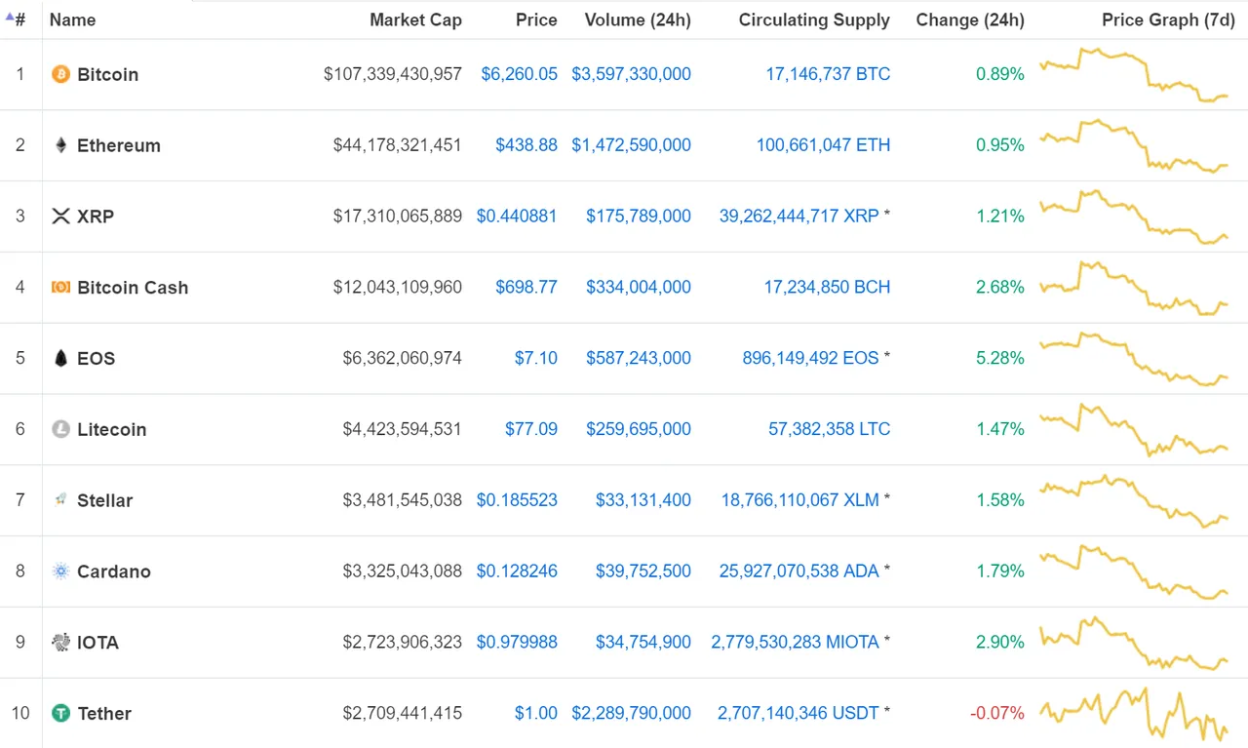
Task: Click the Ethereum diamond logo icon
Action: (60, 145)
